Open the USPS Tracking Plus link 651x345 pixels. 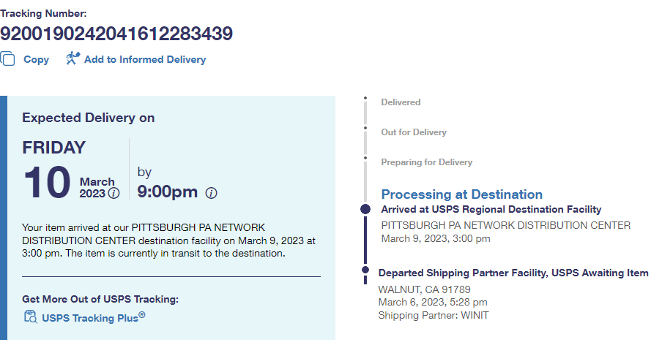(x=93, y=317)
